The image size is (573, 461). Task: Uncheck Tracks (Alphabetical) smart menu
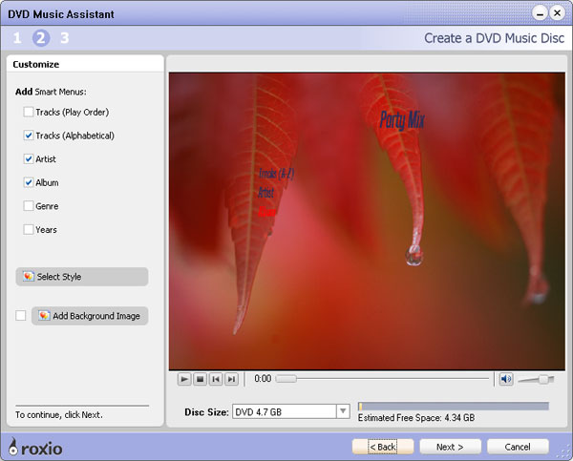(x=29, y=136)
